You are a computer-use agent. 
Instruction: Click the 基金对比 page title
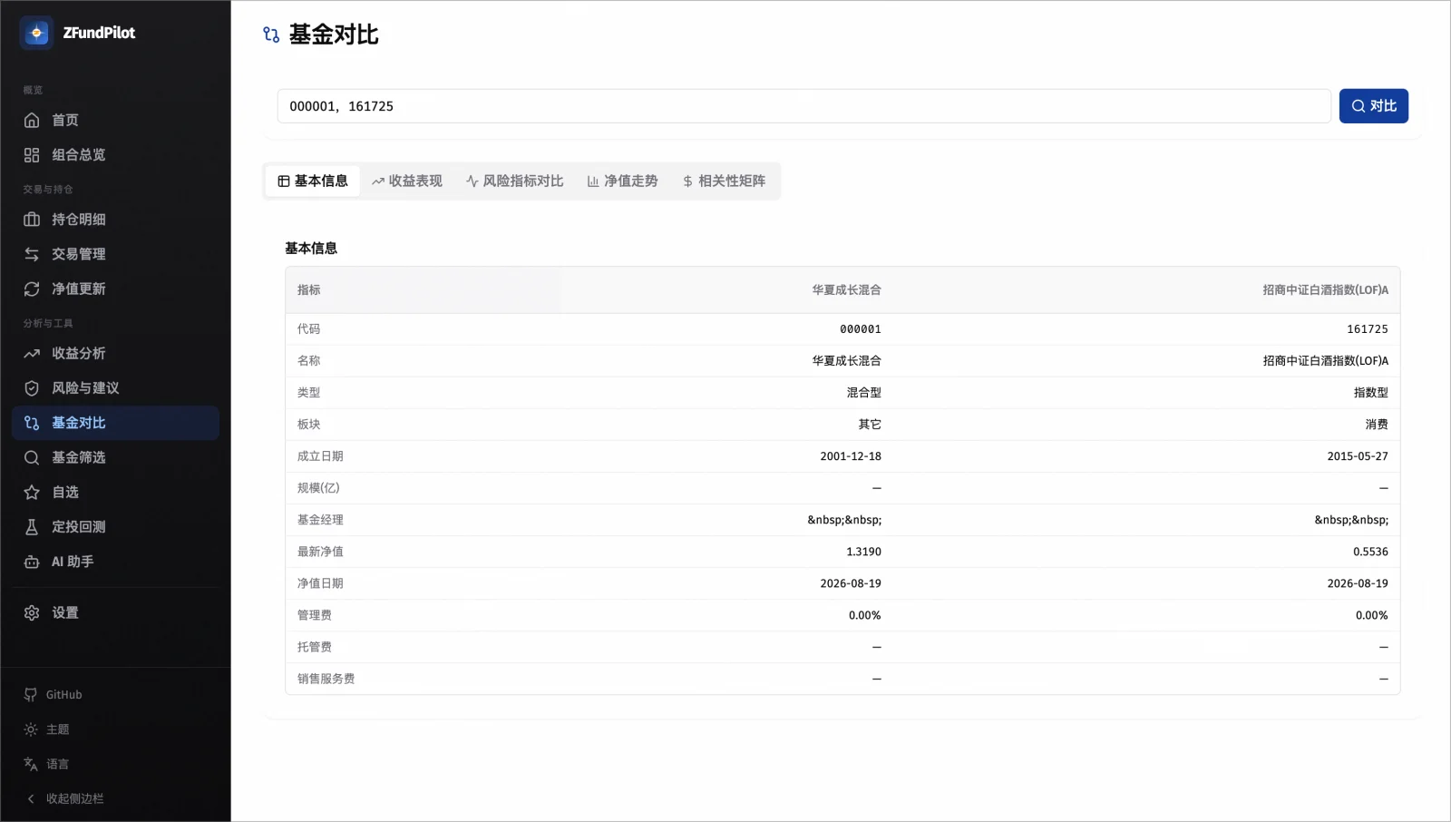(x=334, y=34)
